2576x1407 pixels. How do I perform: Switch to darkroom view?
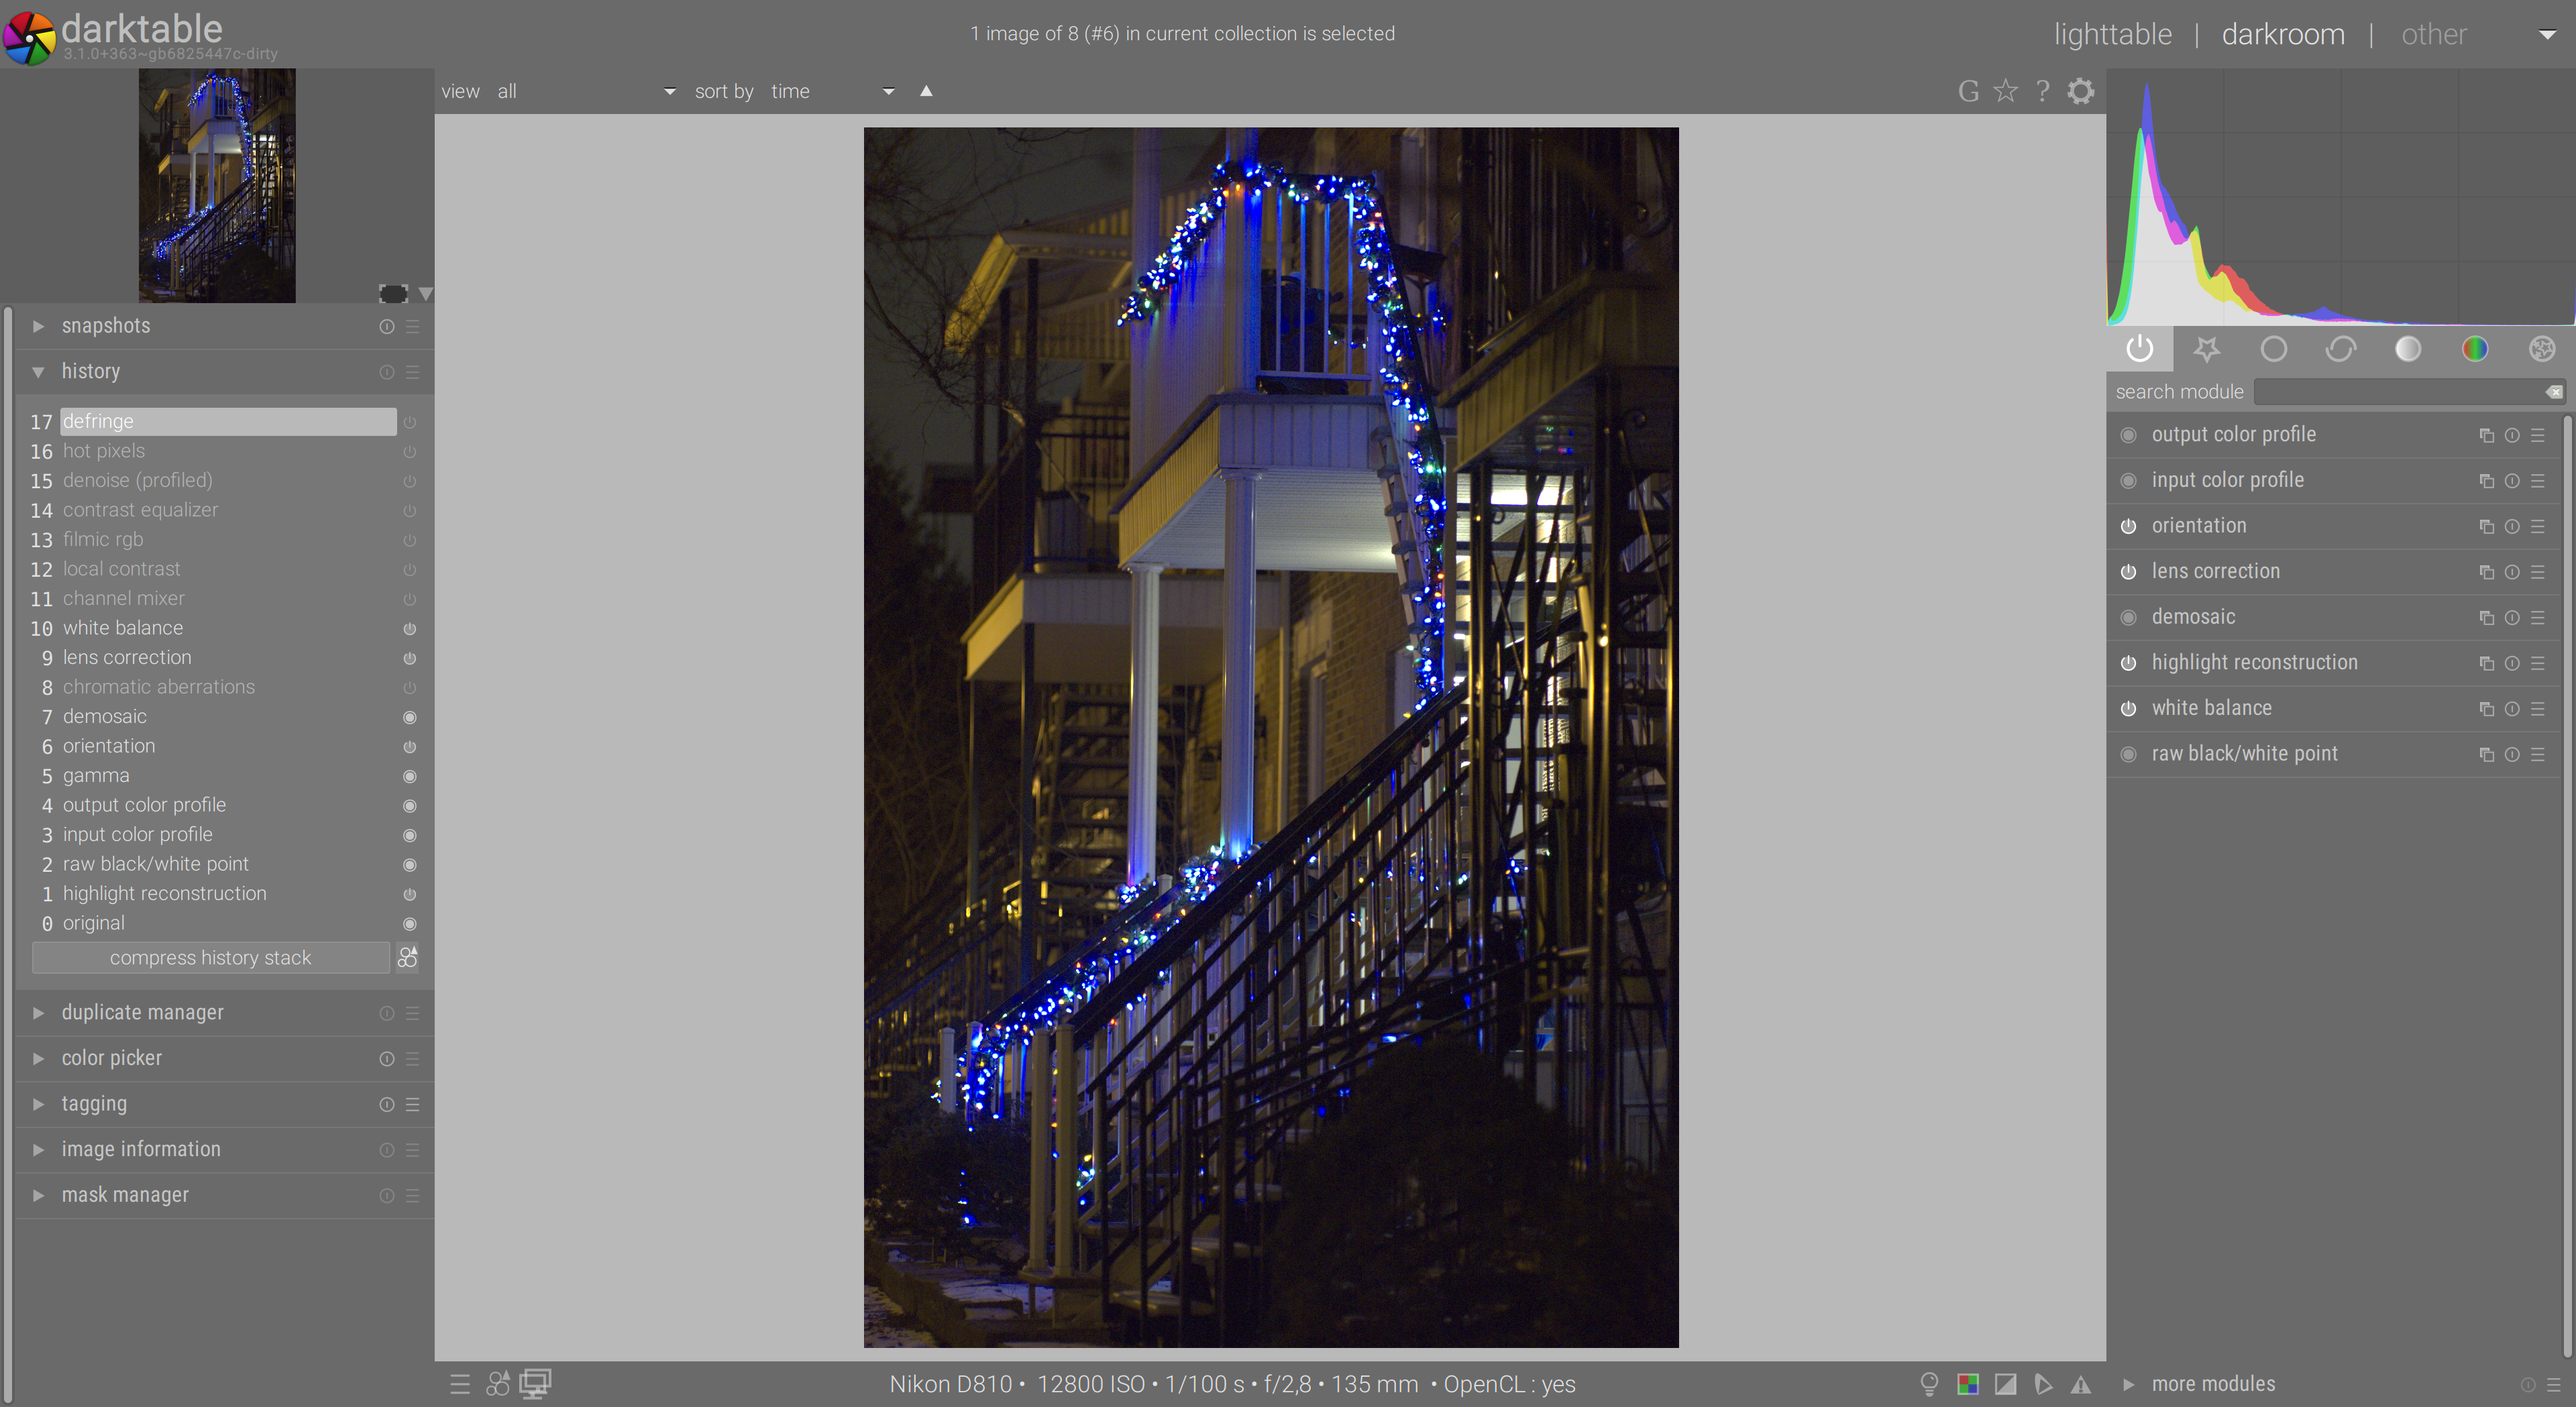[x=2283, y=34]
